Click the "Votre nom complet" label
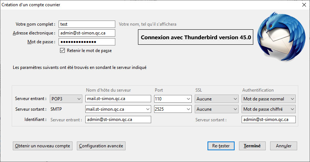This screenshot has height=162, width=310. point(36,24)
